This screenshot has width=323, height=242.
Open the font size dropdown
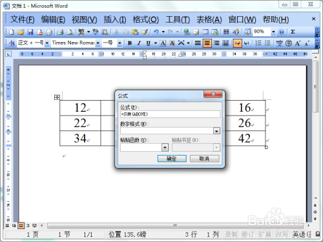pyautogui.click(x=120, y=43)
